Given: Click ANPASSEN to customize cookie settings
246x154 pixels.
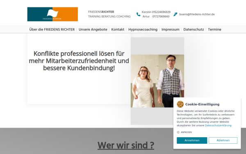Looking at the screenshot, I should coord(186,132).
